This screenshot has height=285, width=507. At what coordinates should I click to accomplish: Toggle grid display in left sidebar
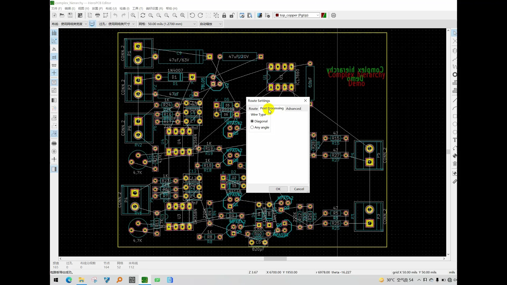(x=54, y=33)
